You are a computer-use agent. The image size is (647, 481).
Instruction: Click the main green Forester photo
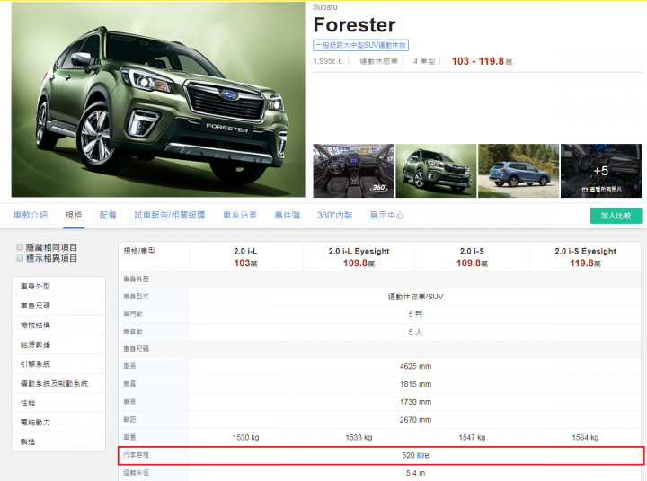(x=158, y=100)
